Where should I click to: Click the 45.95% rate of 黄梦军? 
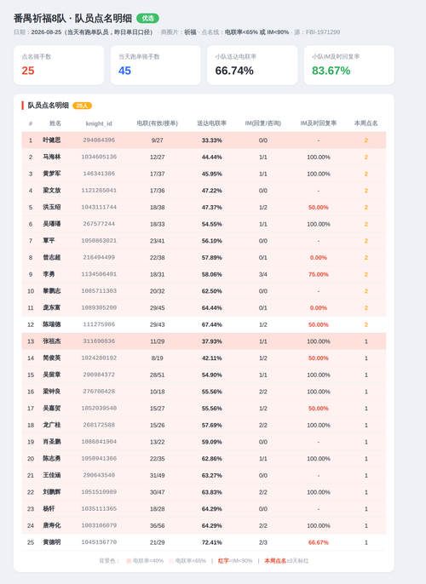pos(211,174)
